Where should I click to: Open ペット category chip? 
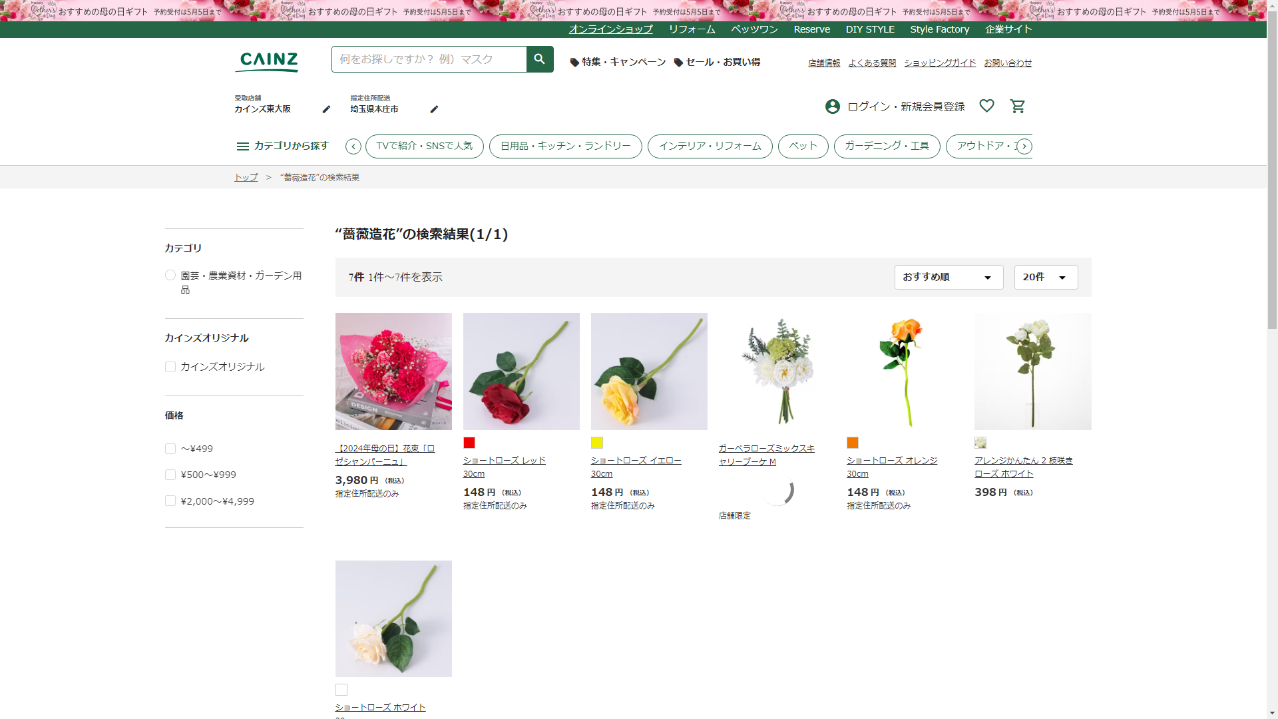tap(803, 146)
